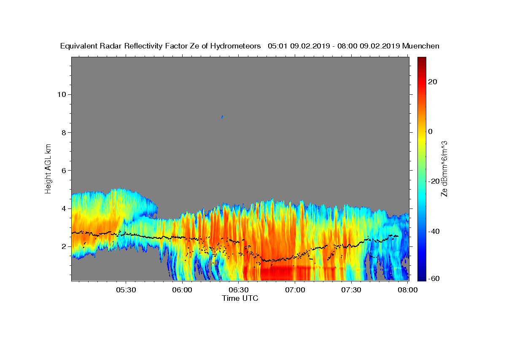This screenshot has height=337, width=506.
Task: Click the '06:00' time tick label
Action: [x=182, y=290]
